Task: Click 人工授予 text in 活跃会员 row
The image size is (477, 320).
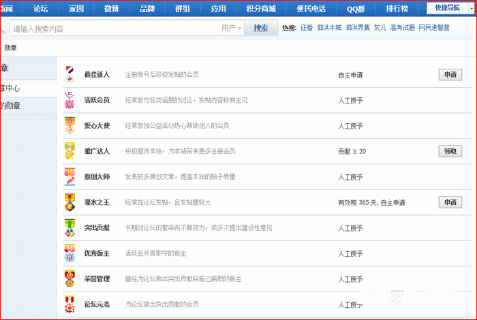Action: [x=350, y=101]
